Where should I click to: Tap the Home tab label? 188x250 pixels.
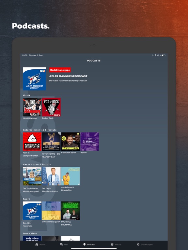coord(42,244)
